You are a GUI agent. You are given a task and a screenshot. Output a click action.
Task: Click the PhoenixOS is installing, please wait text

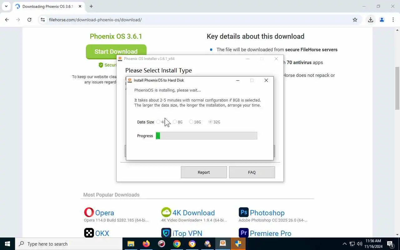click(x=167, y=90)
